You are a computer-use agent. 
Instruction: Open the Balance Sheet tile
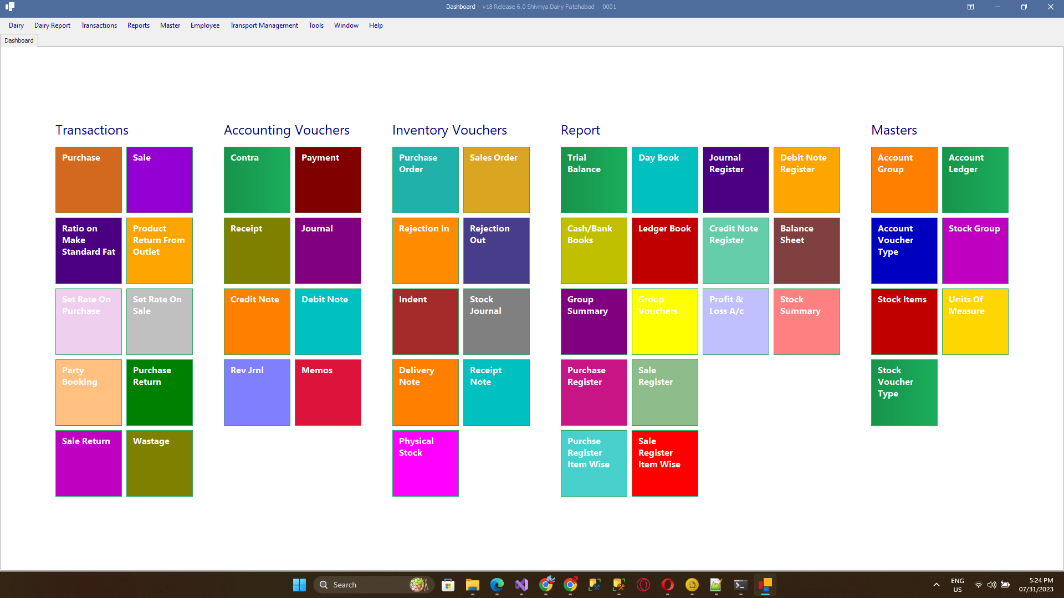pyautogui.click(x=807, y=251)
